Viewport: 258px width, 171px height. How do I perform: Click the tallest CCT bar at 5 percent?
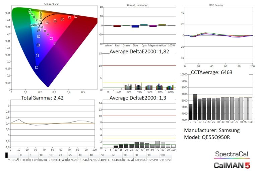[x=195, y=107]
